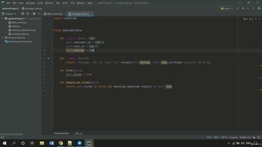Screen dimensions: 262x147
Task: Open Cortana circle icon on taskbar
Action: (x=23, y=143)
